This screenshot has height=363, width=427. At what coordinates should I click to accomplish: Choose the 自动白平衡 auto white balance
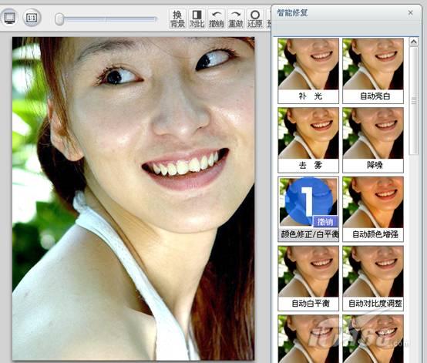308,278
